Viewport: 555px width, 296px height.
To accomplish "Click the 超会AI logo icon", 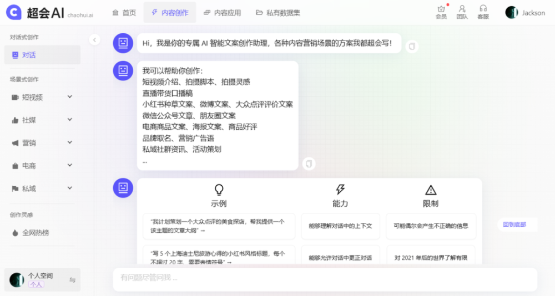I will (x=14, y=12).
